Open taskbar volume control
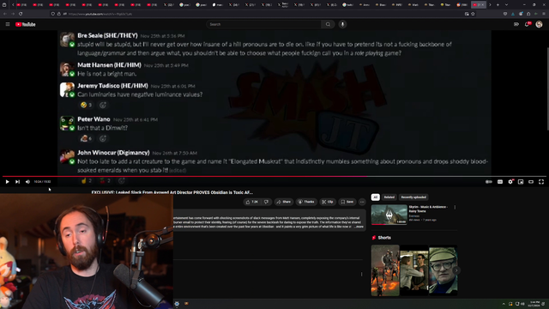549x309 pixels. 522,304
